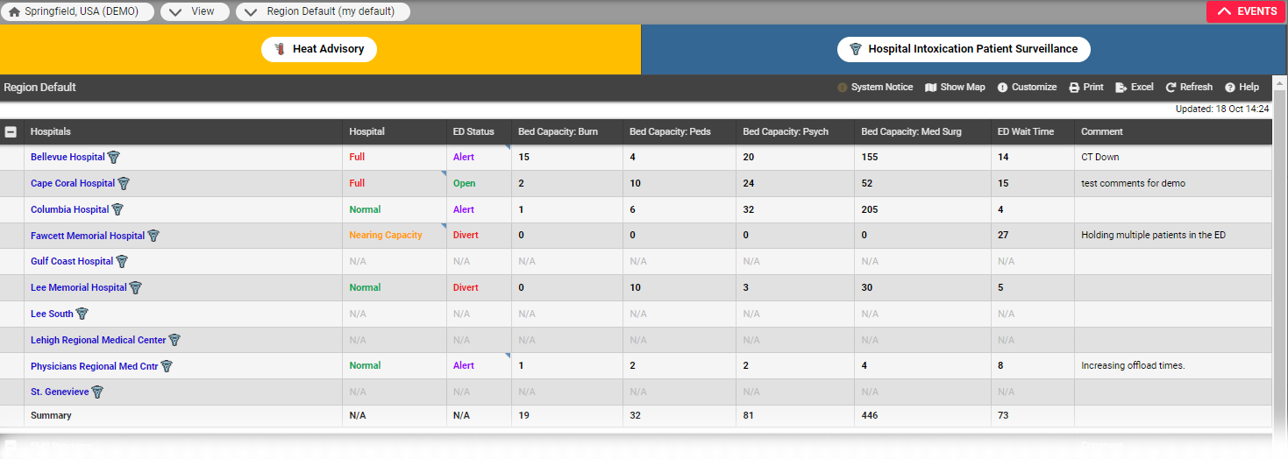Open Lee South hospital link
The height and width of the screenshot is (459, 1288).
tap(52, 314)
